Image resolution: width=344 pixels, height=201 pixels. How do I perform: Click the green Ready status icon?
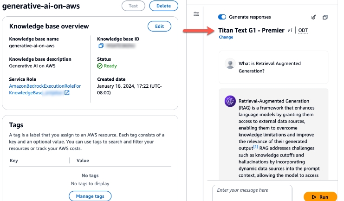[x=100, y=66]
